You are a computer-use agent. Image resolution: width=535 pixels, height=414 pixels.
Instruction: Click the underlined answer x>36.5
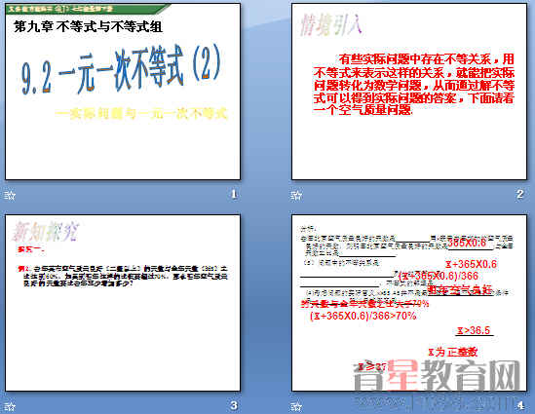coord(474,330)
